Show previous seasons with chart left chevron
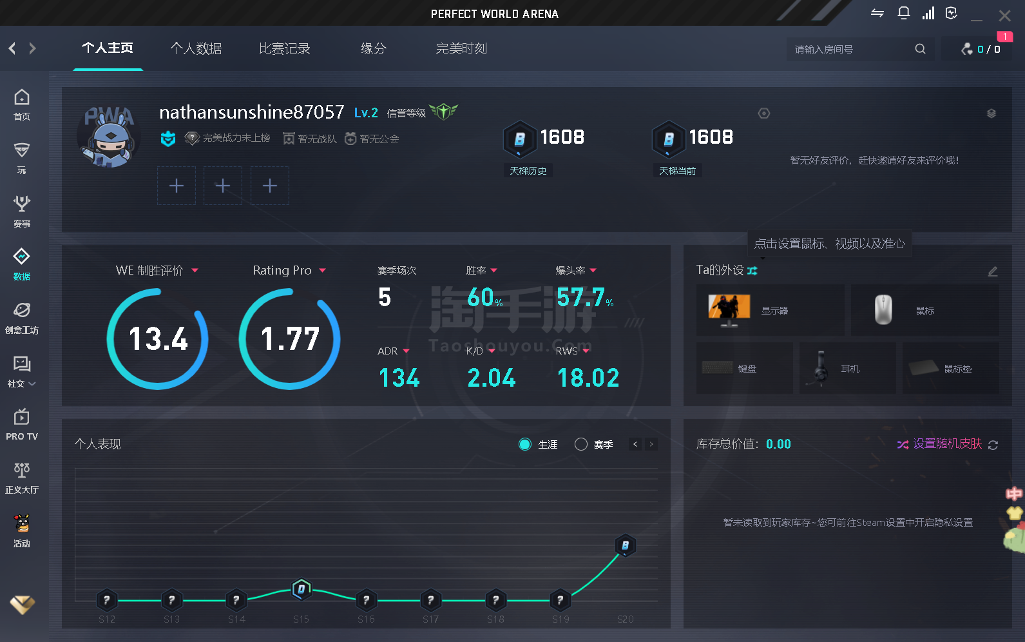Image resolution: width=1025 pixels, height=642 pixels. [x=635, y=444]
